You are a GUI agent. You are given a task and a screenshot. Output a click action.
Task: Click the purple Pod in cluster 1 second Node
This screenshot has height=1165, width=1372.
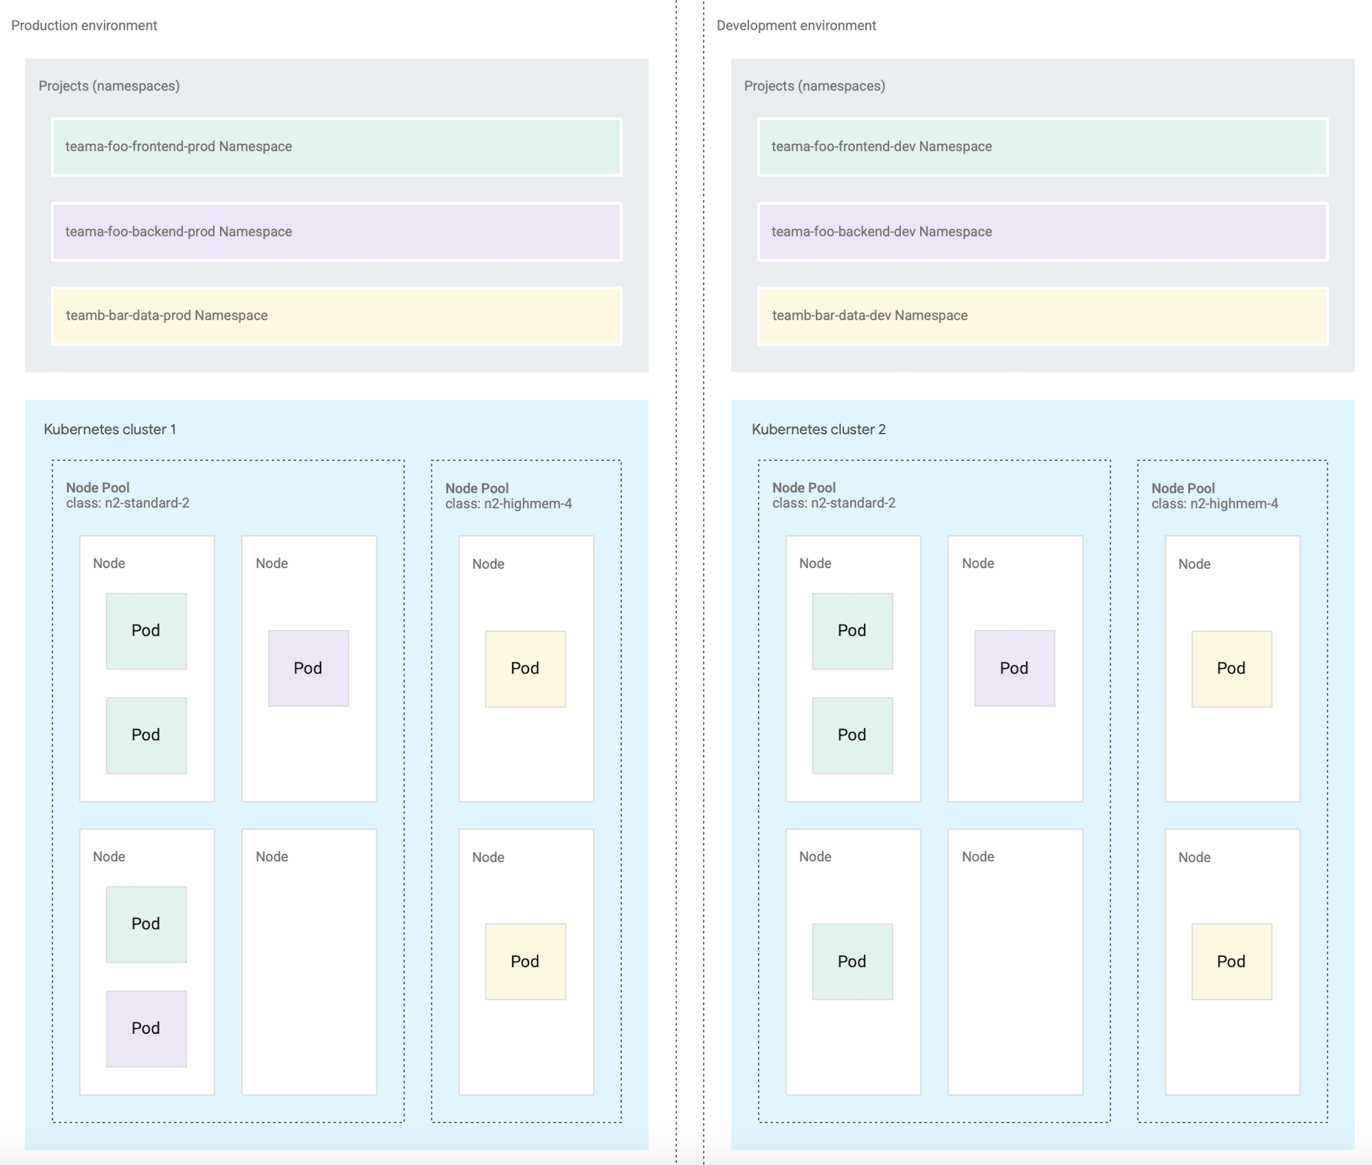(307, 668)
